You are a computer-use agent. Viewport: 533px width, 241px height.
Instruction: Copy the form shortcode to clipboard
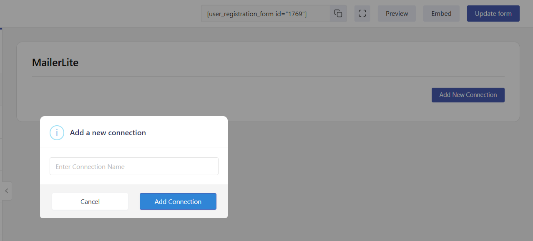click(x=338, y=14)
